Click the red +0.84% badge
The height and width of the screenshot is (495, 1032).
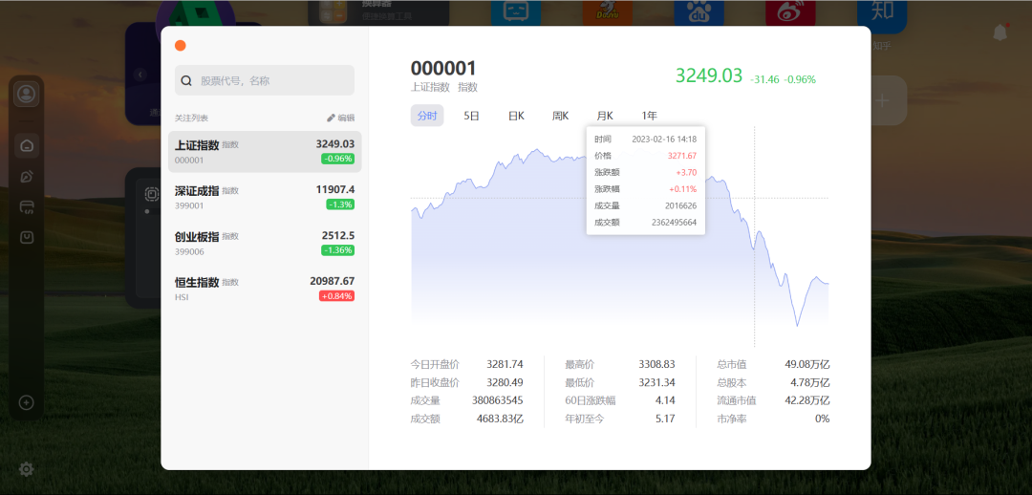(337, 296)
